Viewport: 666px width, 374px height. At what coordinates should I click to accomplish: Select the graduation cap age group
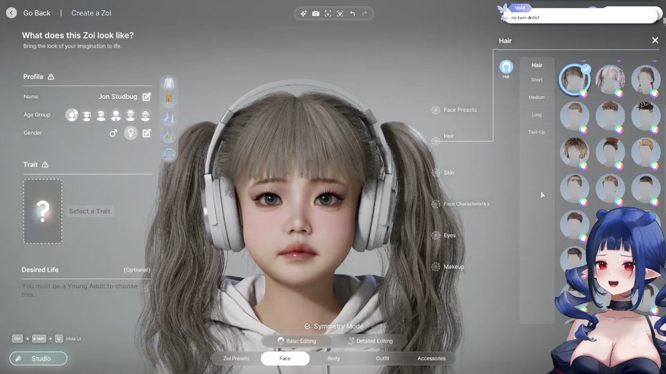pyautogui.click(x=86, y=115)
